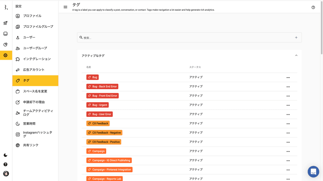Screen dimensions: 323x181
Task: Open the three-dot menu for Bug tag
Action: (288, 78)
